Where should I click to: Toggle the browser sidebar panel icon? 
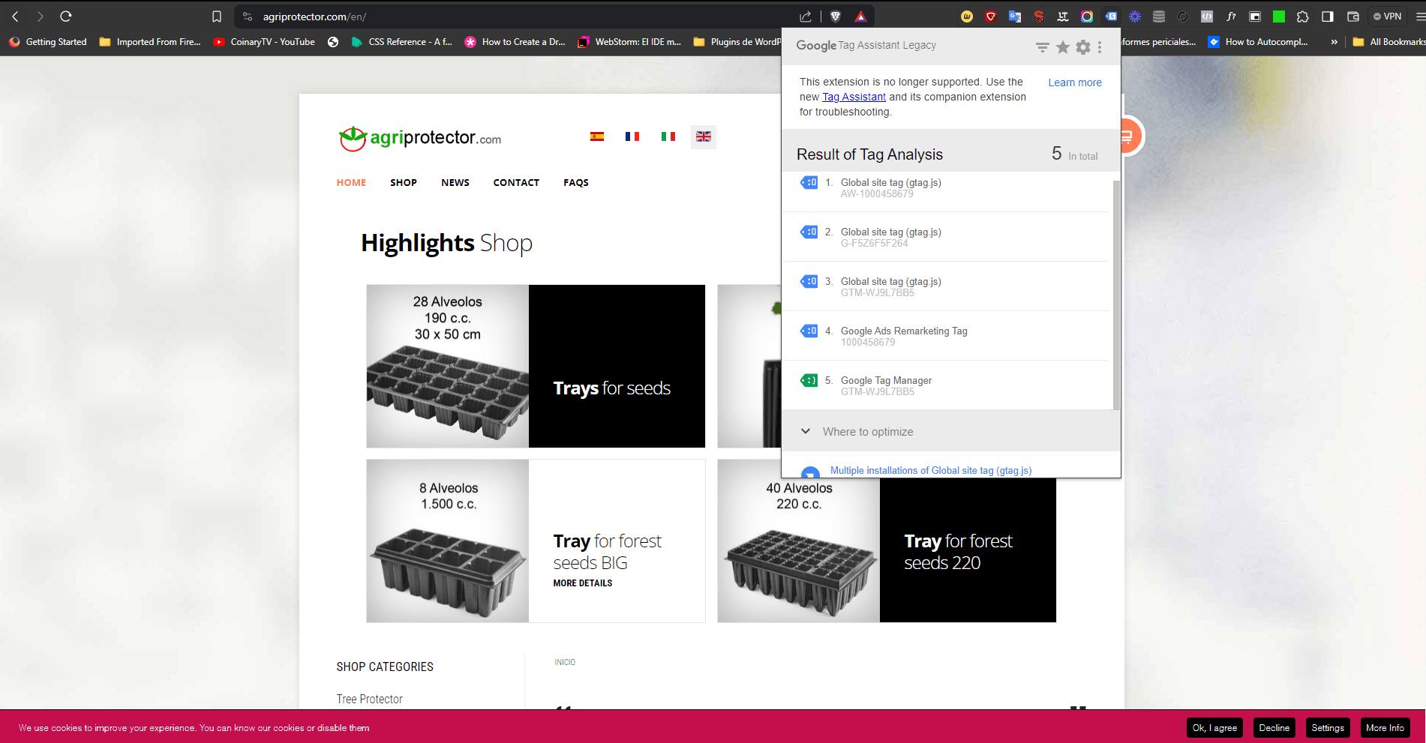click(1328, 16)
